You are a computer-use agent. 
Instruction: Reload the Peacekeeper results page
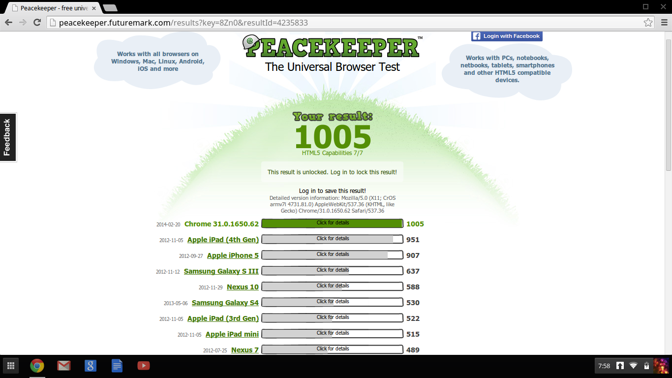pyautogui.click(x=37, y=23)
